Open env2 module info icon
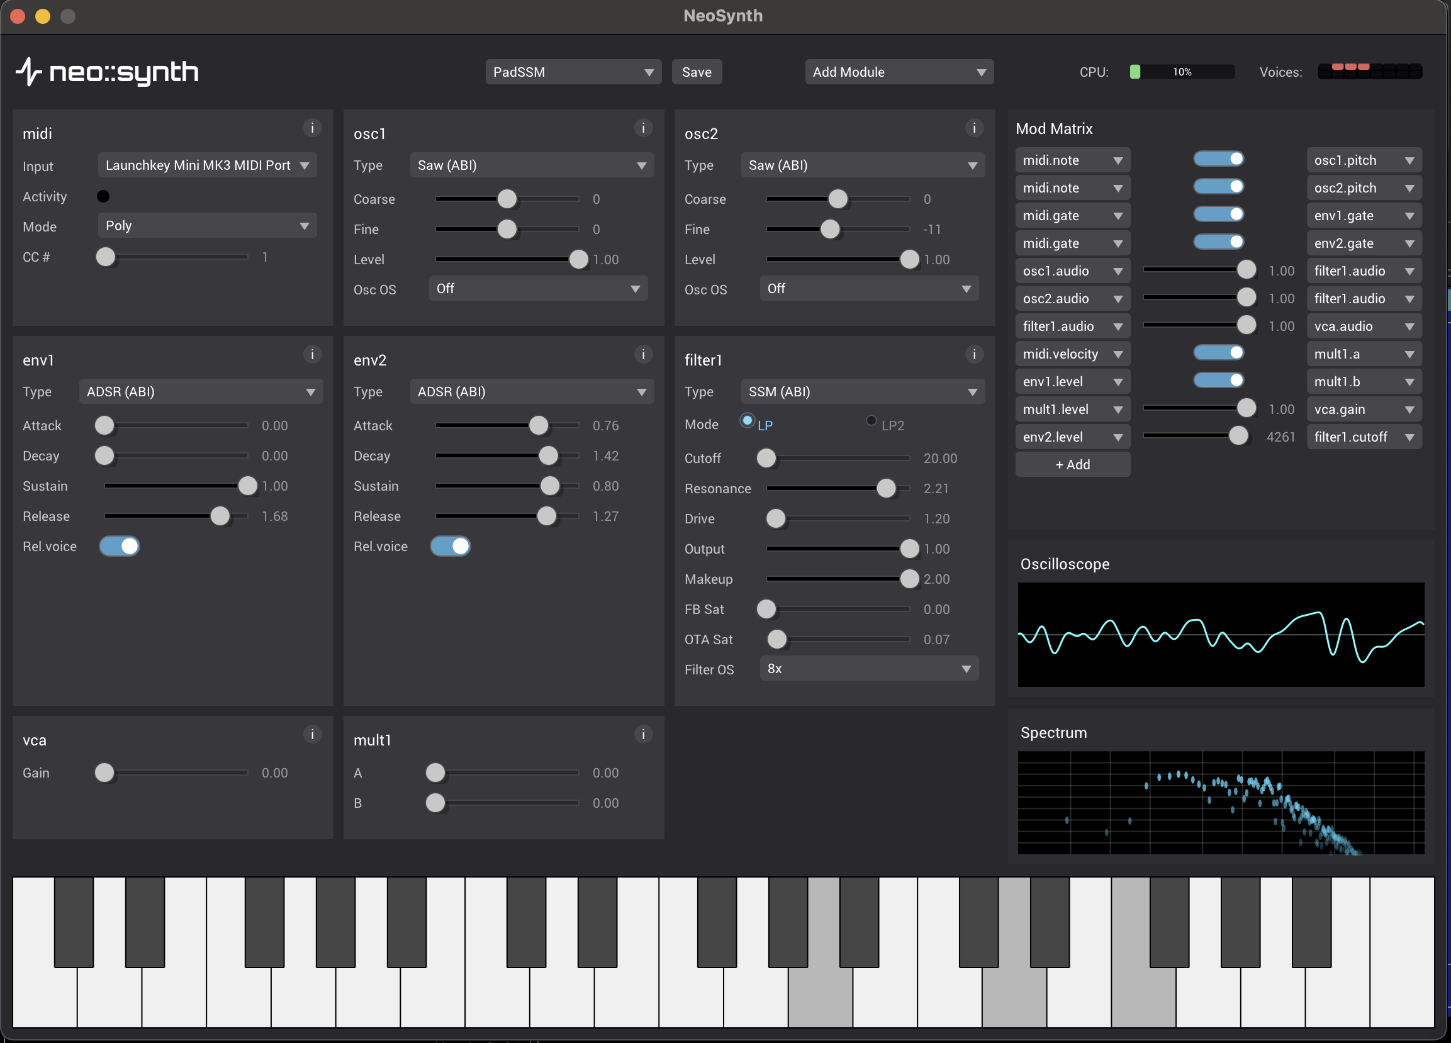This screenshot has width=1451, height=1043. [x=643, y=354]
